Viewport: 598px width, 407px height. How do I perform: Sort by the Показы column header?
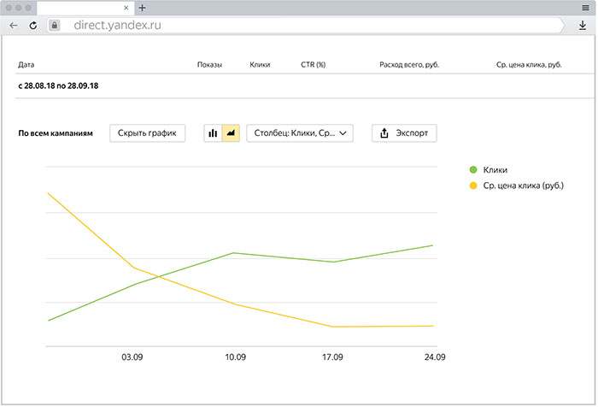208,65
